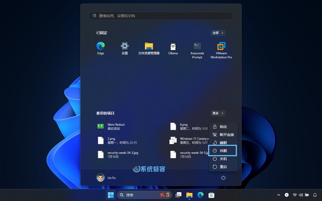Click the round X tray icon

287,195
